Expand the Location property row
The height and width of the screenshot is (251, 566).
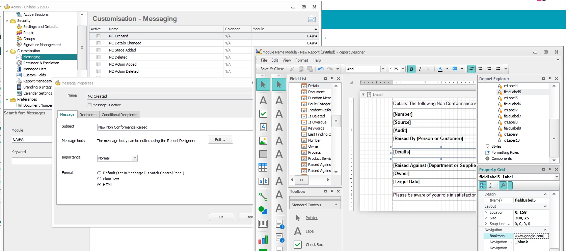pos(486,212)
